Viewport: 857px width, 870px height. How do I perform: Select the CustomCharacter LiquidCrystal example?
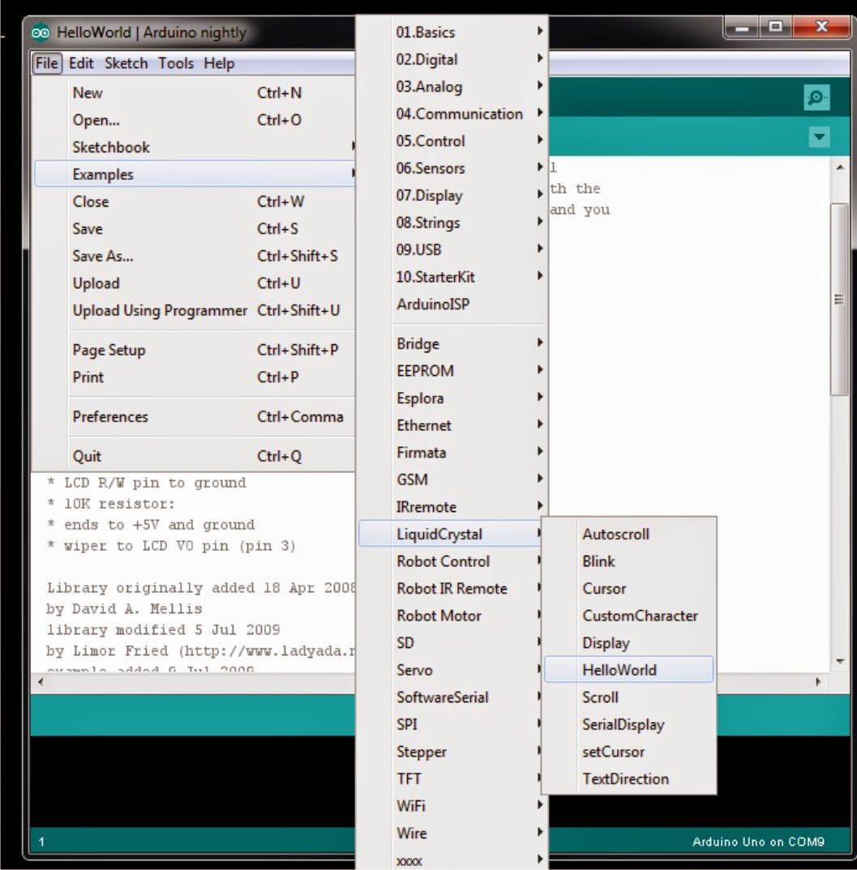coord(638,616)
